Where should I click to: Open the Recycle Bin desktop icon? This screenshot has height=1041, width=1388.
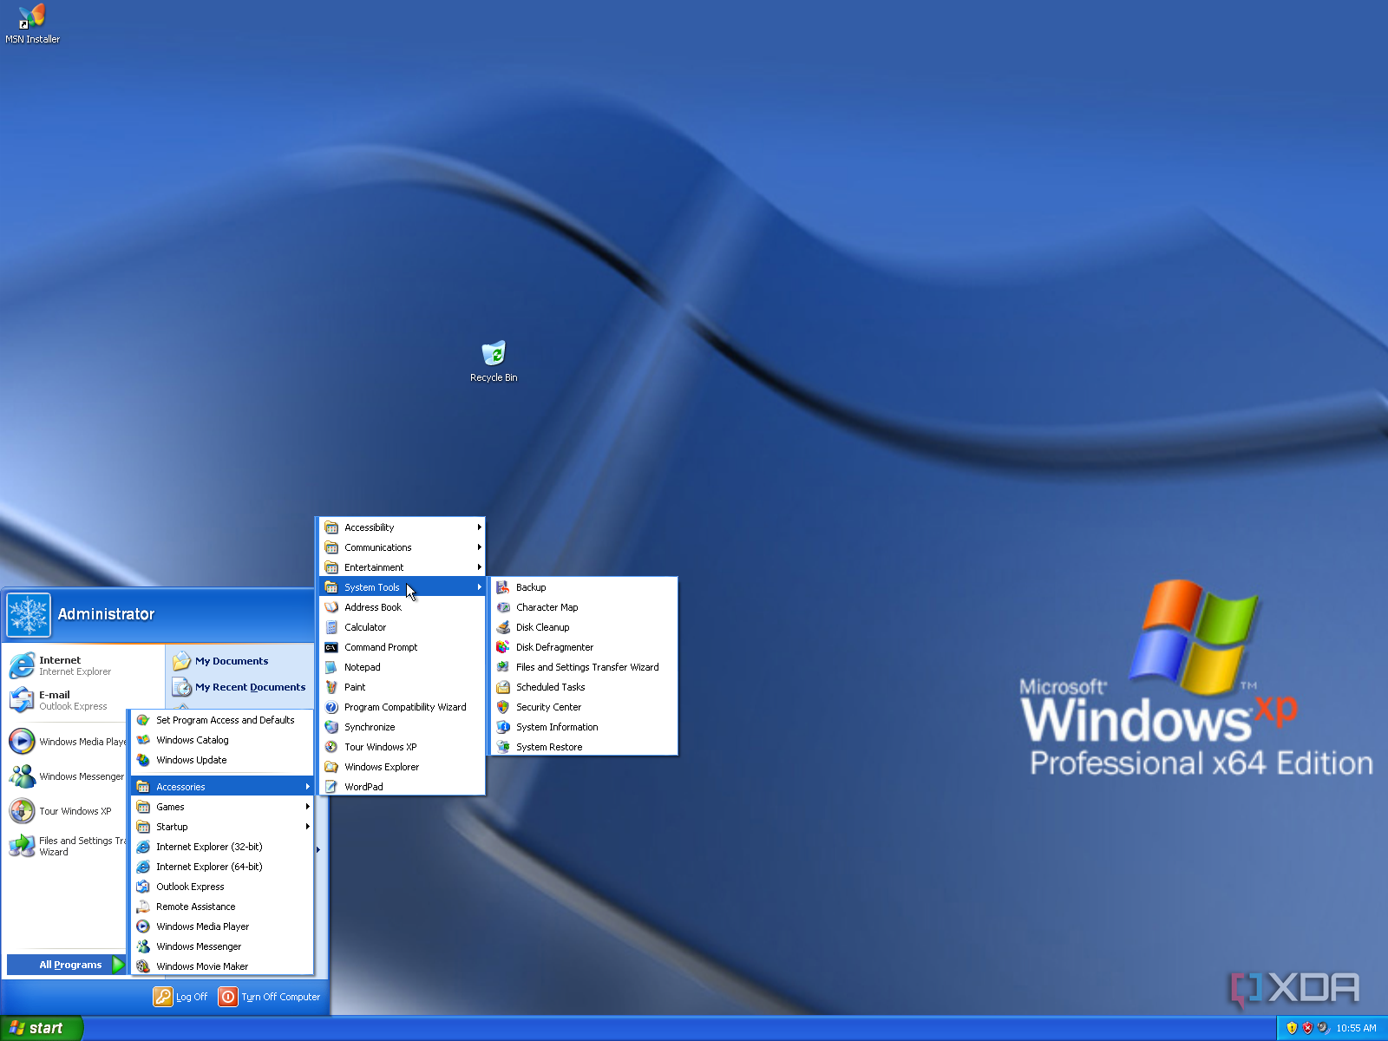[493, 355]
